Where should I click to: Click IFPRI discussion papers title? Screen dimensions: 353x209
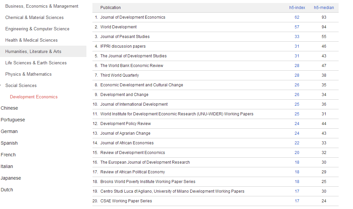pyautogui.click(x=123, y=46)
